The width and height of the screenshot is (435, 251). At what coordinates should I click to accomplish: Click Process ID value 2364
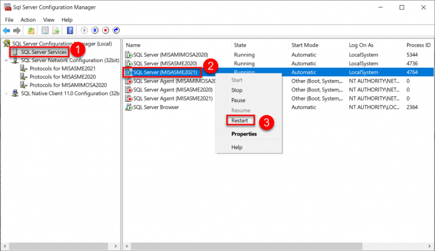pos(412,107)
